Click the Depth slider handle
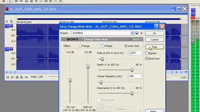 click(132, 70)
